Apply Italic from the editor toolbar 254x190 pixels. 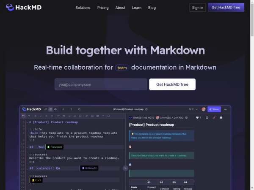pos(41,116)
